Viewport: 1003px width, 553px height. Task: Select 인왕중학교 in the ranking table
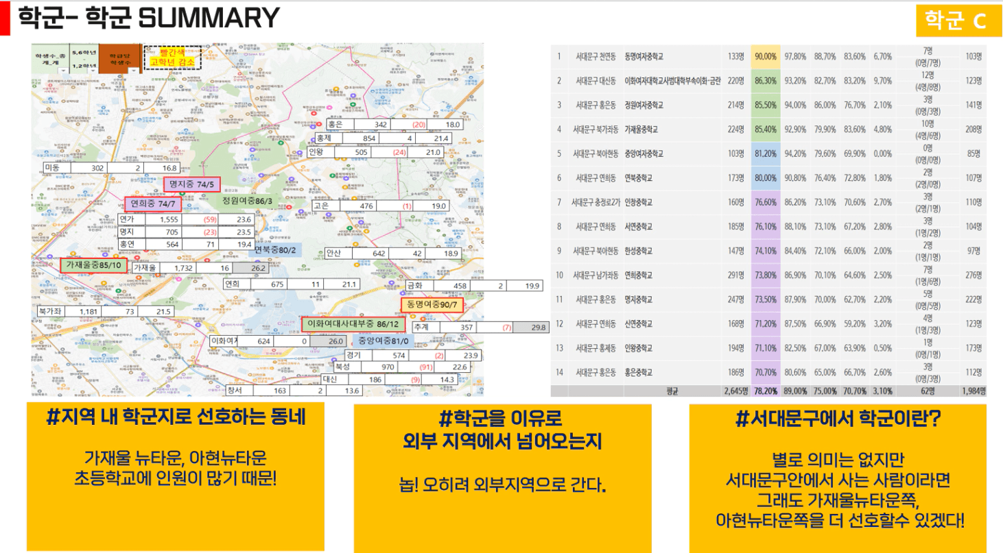[x=639, y=348]
